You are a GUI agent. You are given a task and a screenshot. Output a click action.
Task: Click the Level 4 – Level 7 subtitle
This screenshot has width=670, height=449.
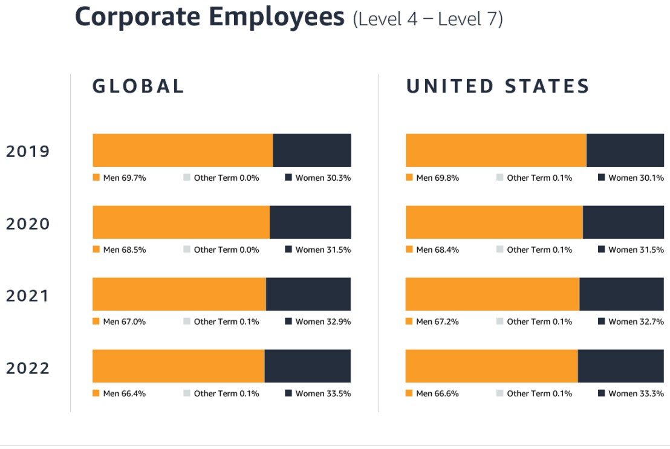coord(428,19)
